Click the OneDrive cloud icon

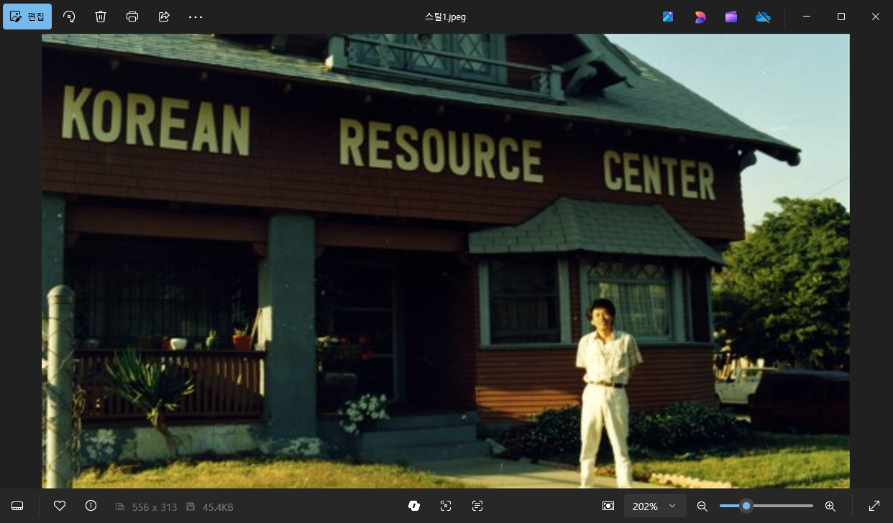tap(763, 17)
